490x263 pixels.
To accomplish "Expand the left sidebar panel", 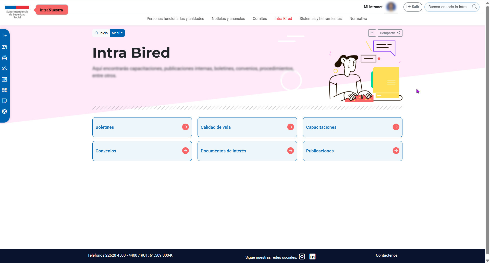I will [5, 35].
